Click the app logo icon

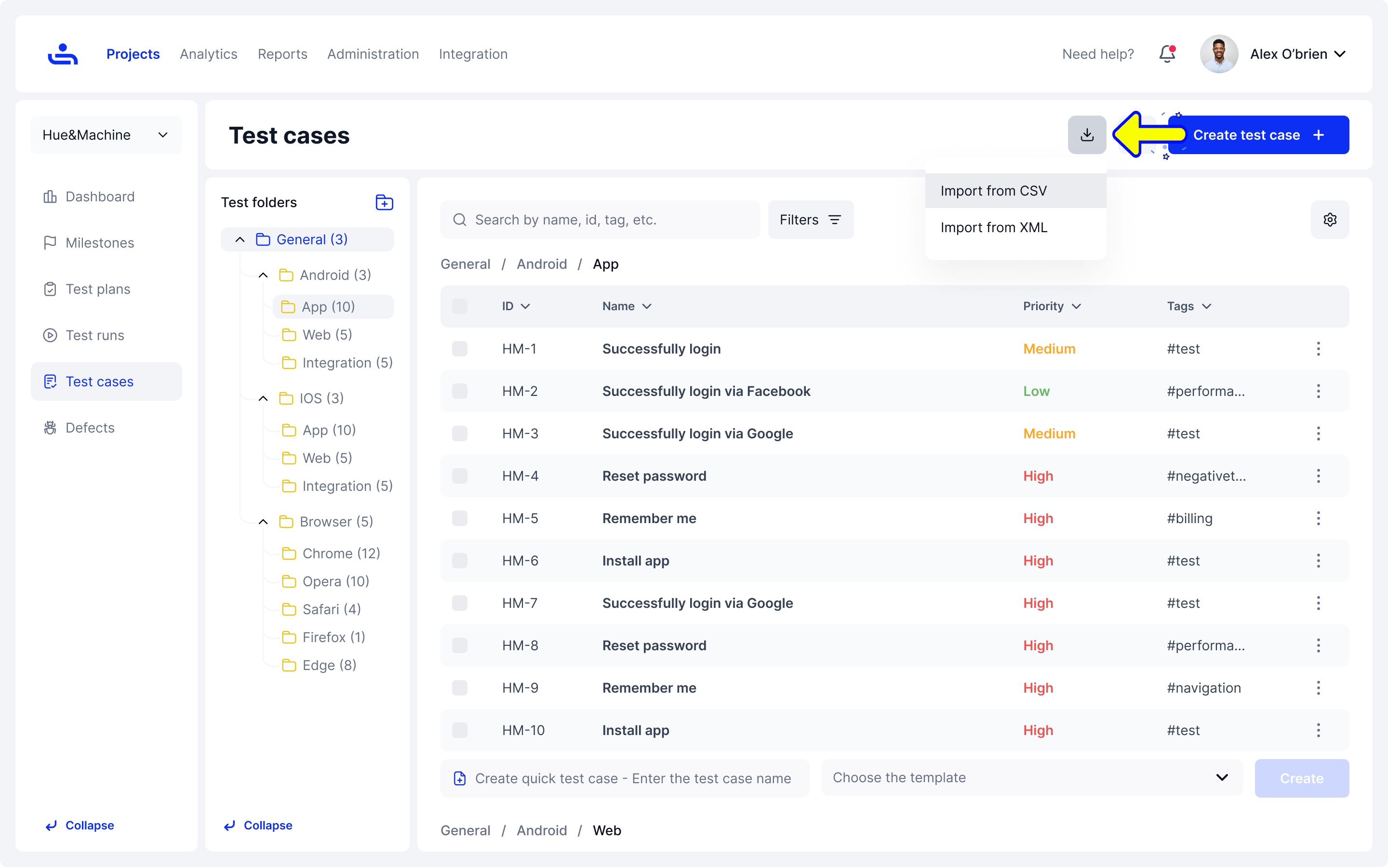(63, 54)
